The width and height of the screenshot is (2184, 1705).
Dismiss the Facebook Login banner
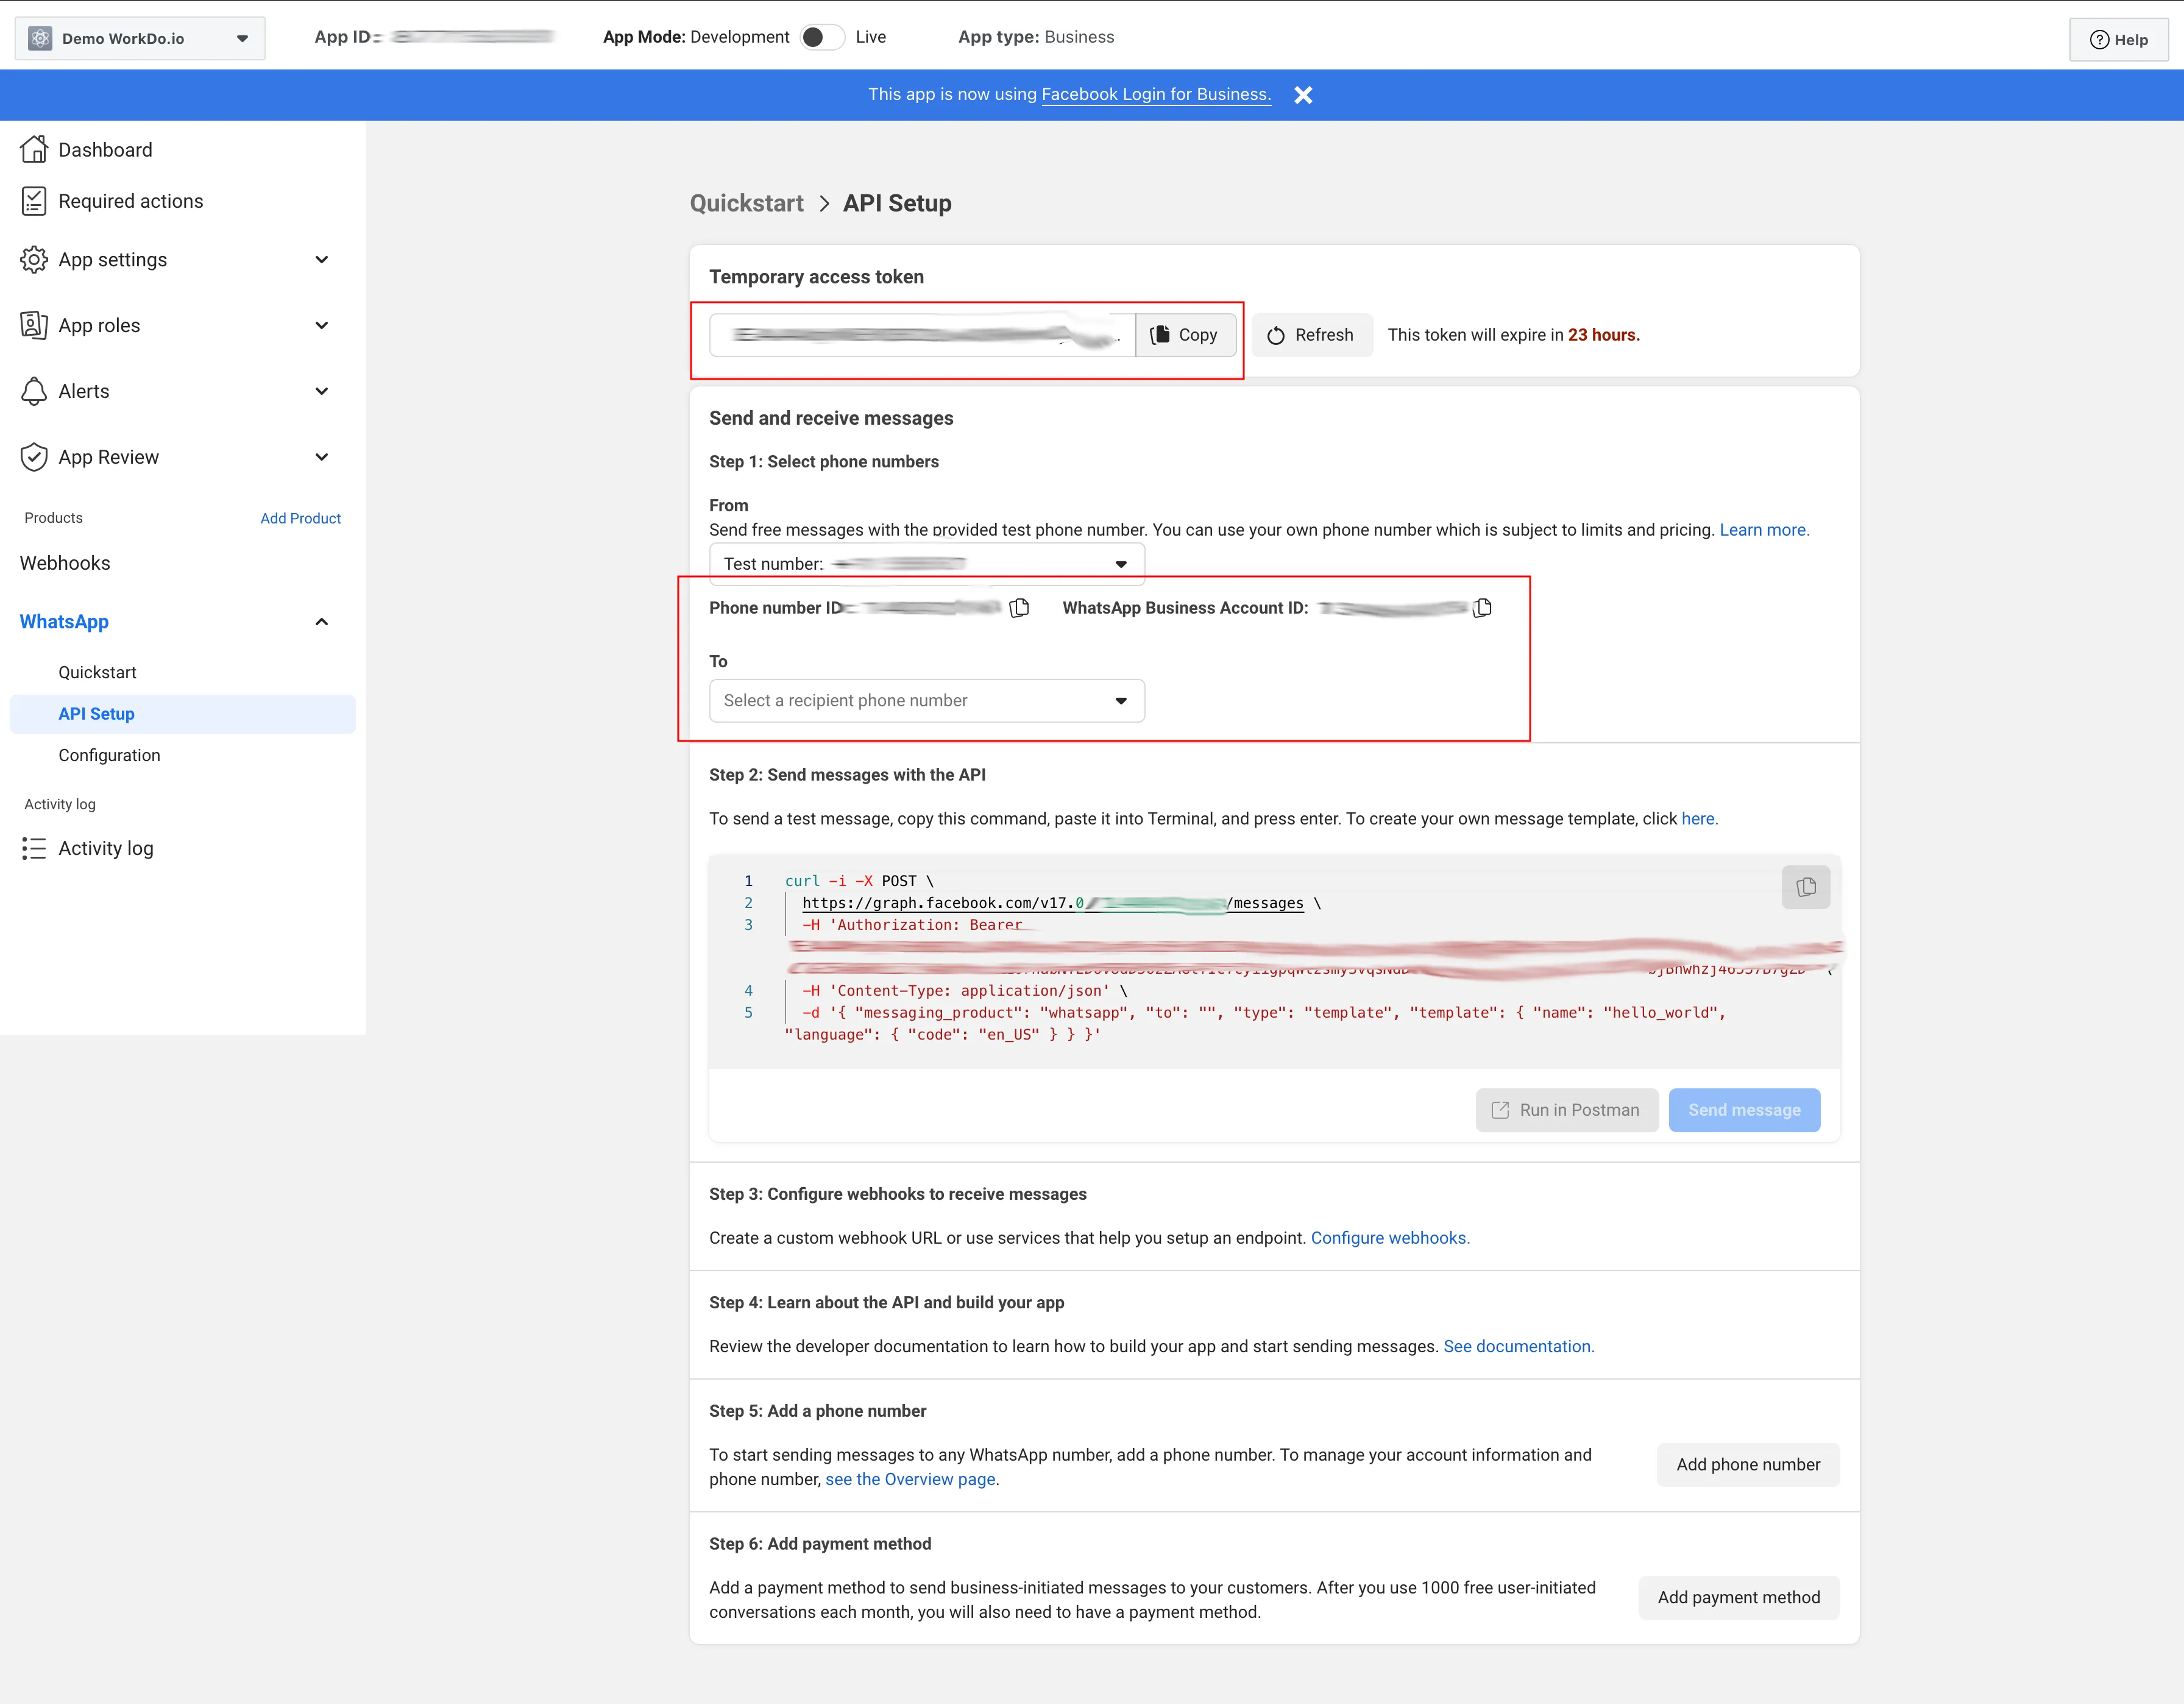coord(1303,95)
